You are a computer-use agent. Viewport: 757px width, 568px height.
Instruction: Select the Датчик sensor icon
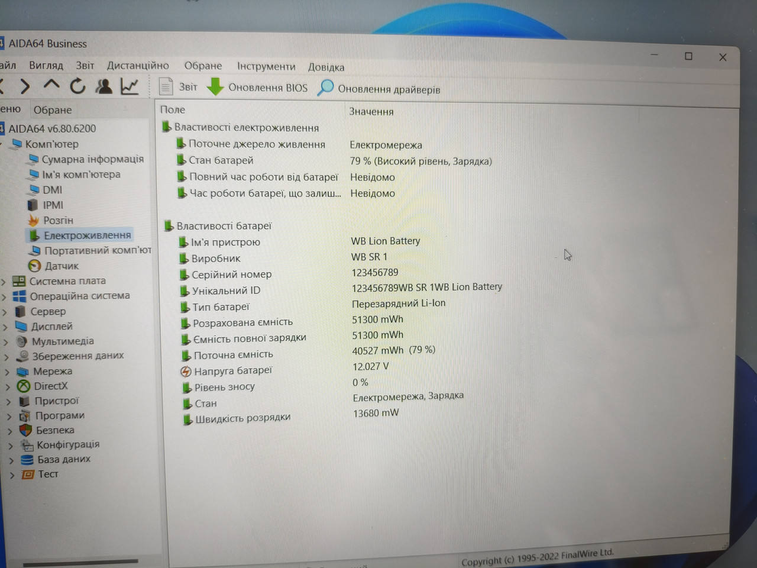[x=35, y=266]
